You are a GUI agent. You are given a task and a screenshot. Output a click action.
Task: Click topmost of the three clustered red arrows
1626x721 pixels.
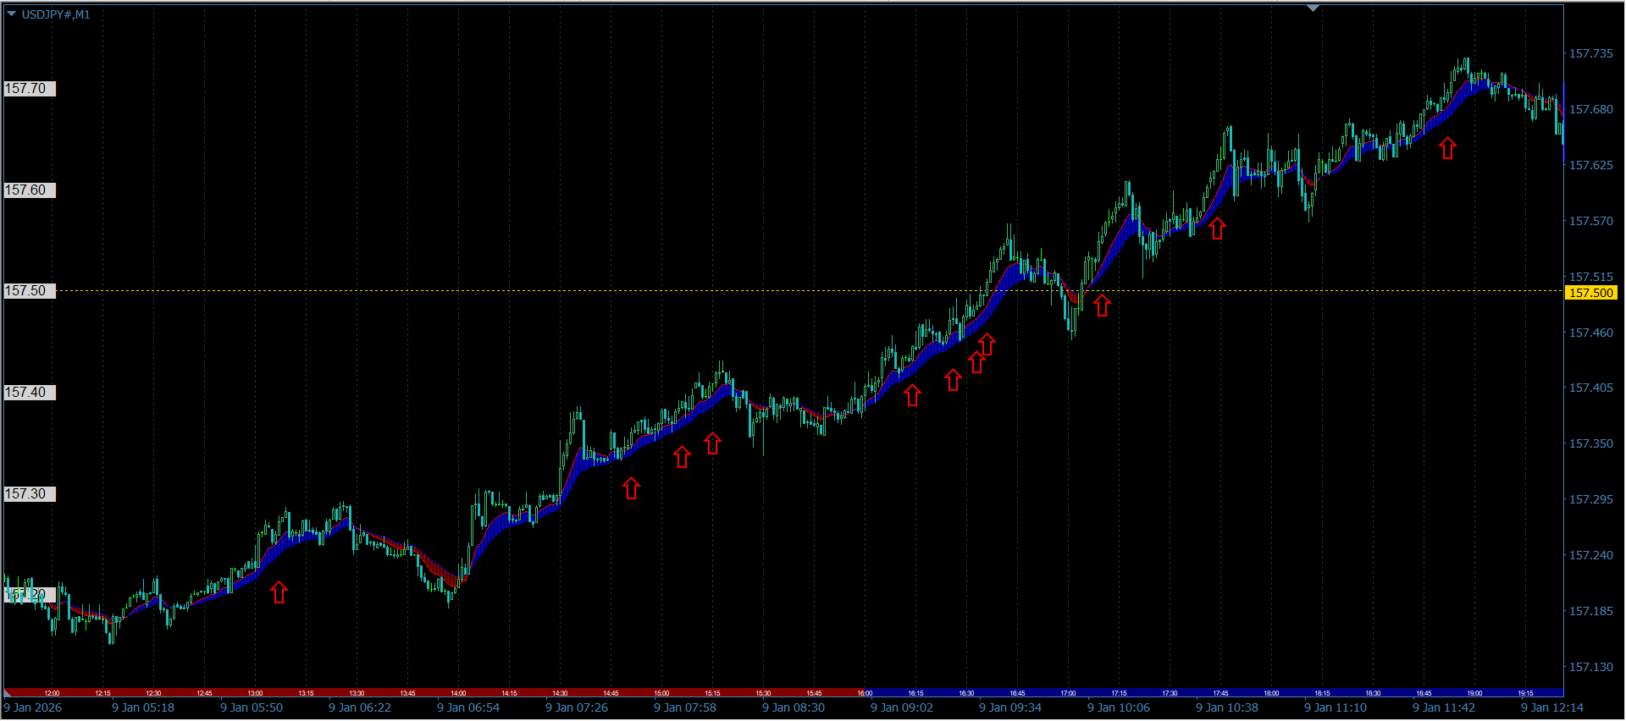tap(987, 344)
